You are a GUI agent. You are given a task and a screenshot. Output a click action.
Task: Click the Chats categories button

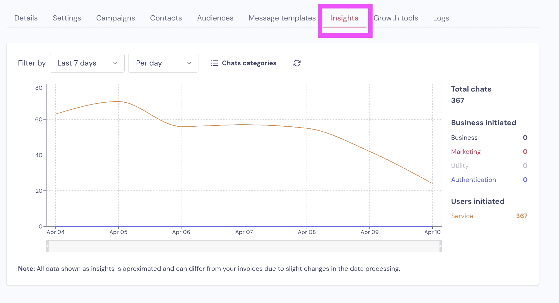tap(249, 63)
